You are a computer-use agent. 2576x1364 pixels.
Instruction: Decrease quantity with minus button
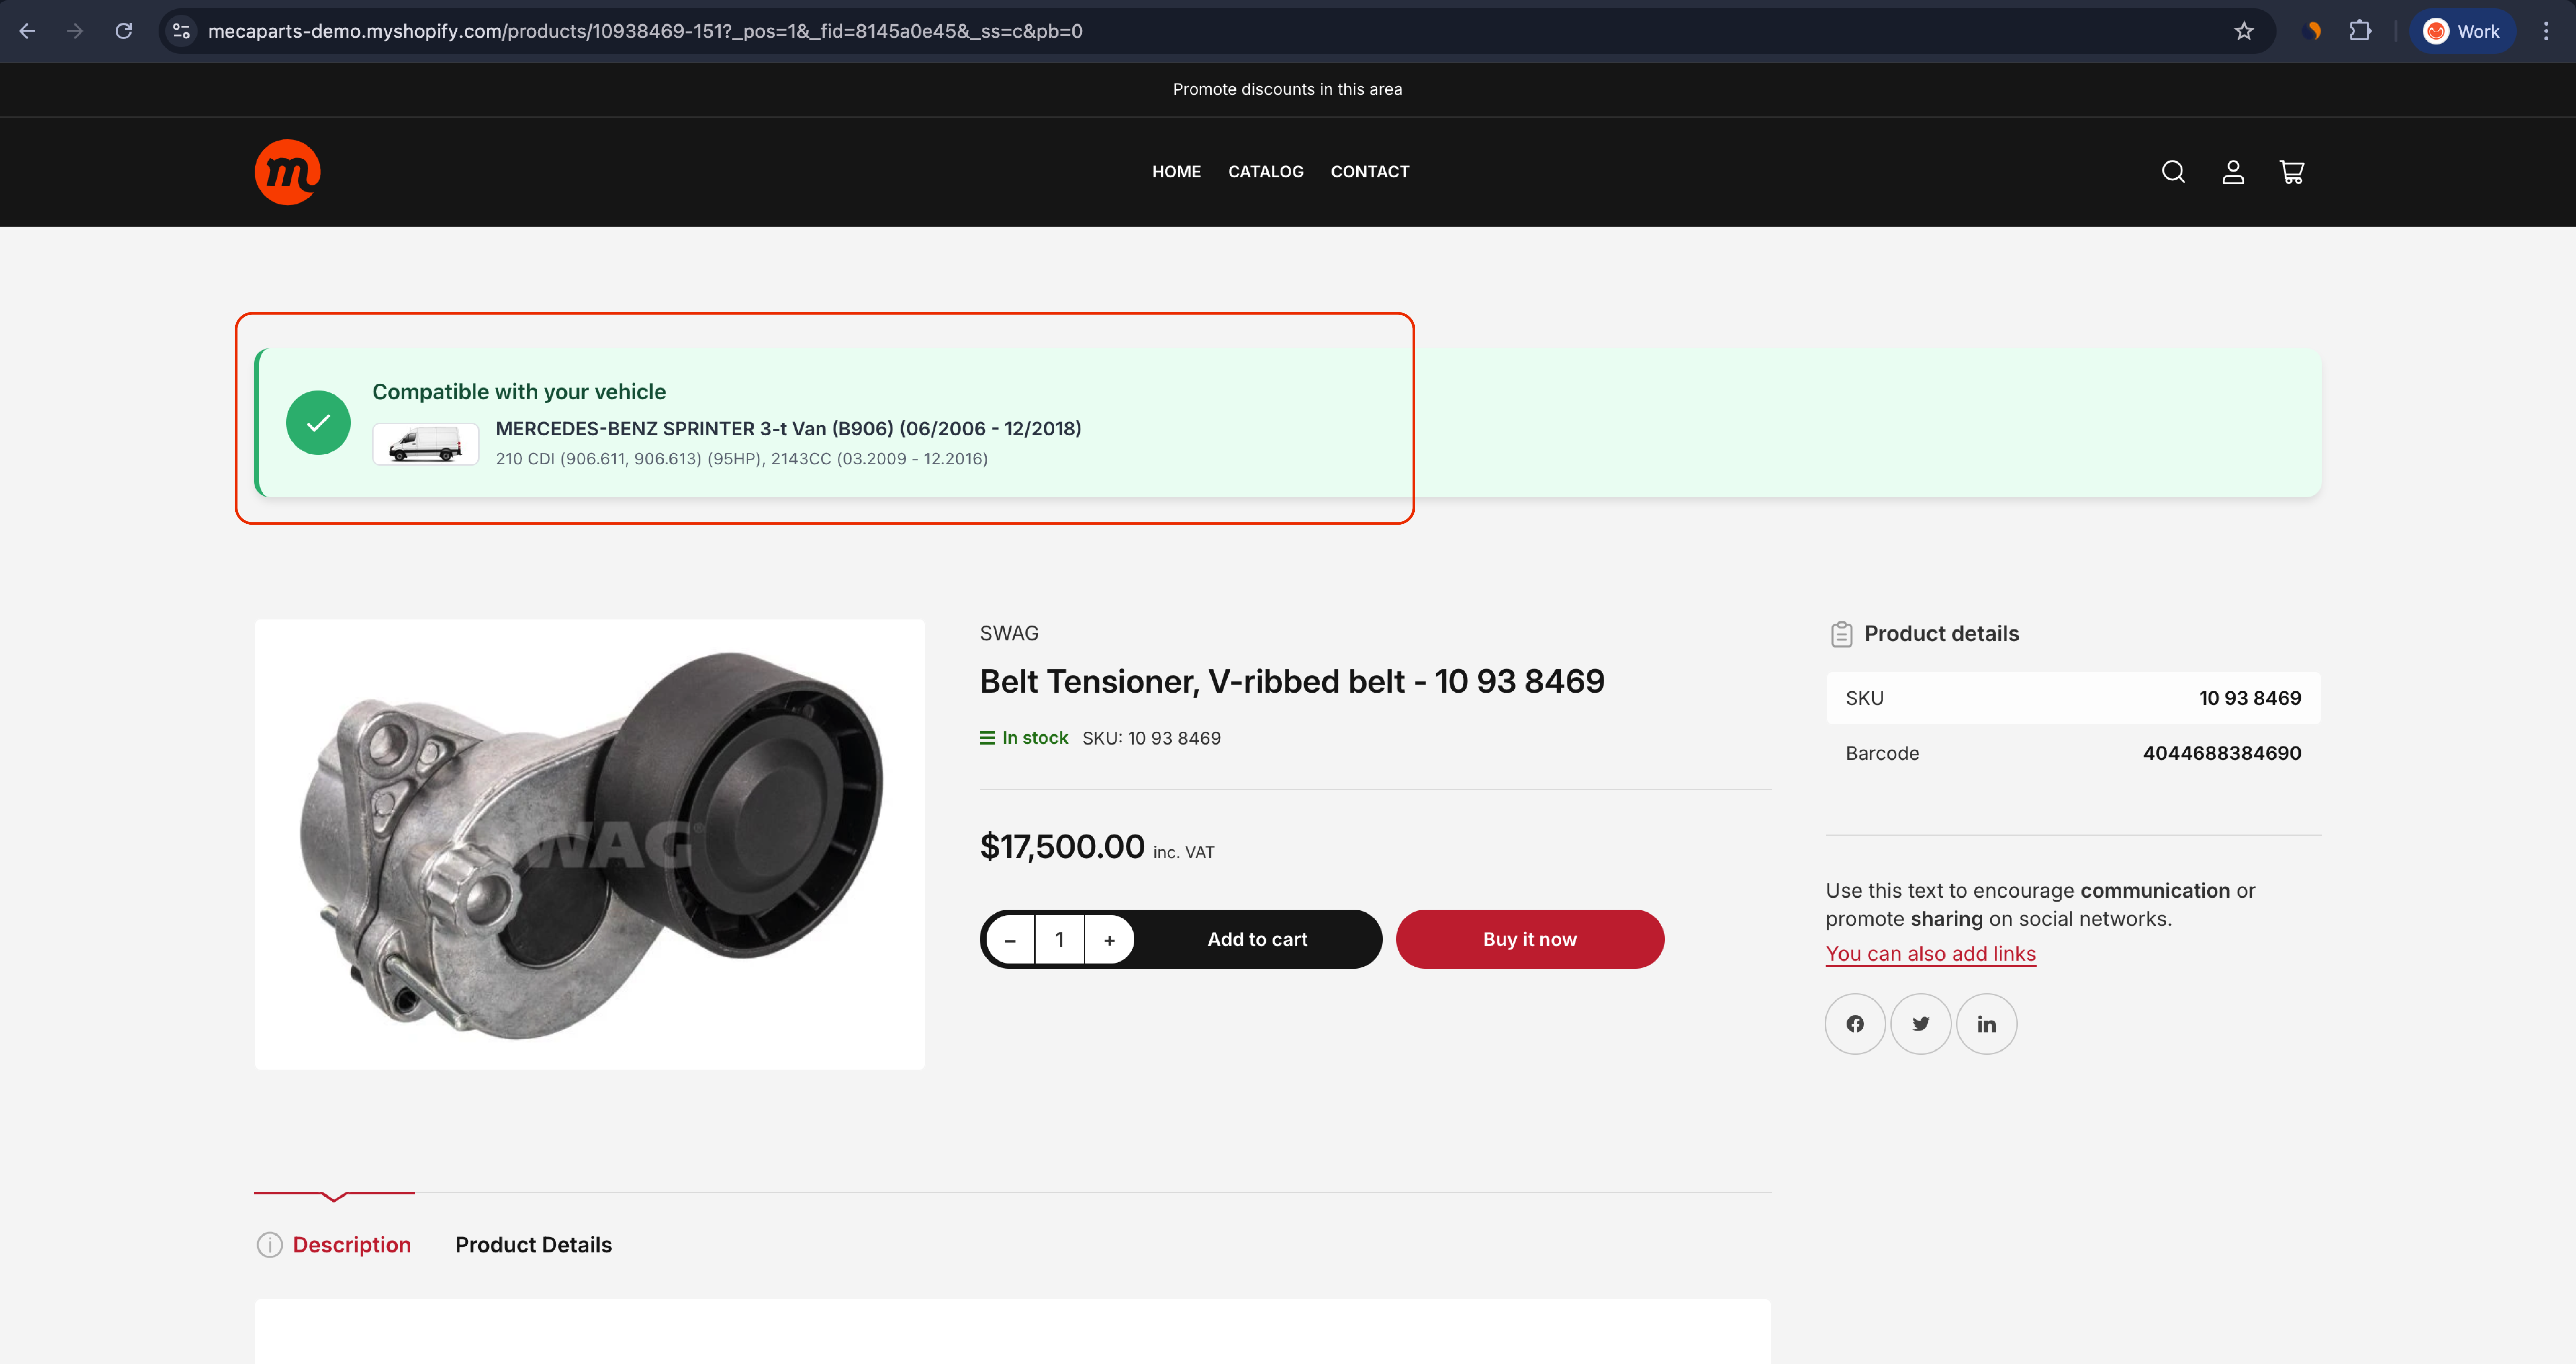(1010, 940)
